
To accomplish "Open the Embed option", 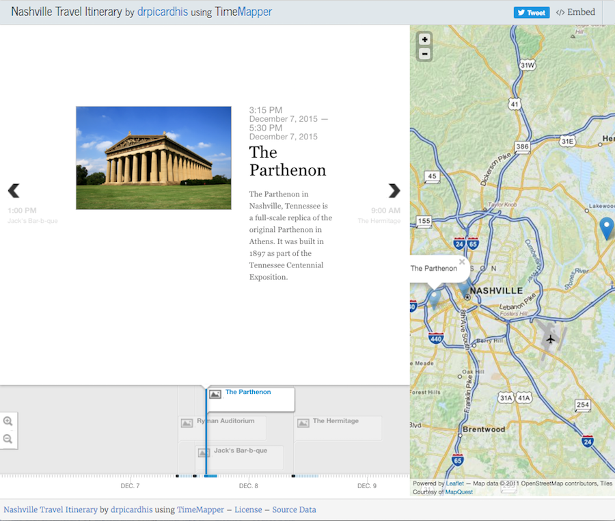I will point(575,12).
